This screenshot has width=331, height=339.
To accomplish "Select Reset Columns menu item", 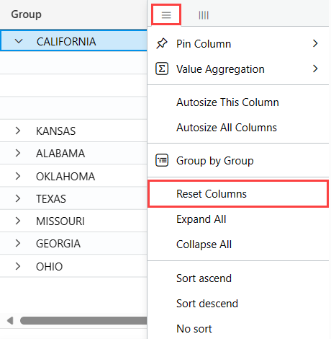I will point(238,194).
